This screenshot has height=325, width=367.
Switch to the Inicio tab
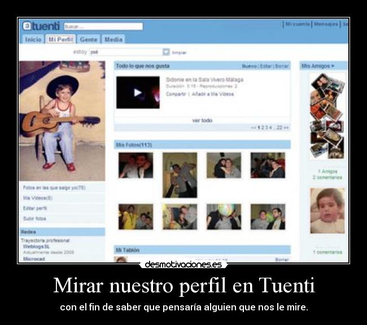click(33, 39)
